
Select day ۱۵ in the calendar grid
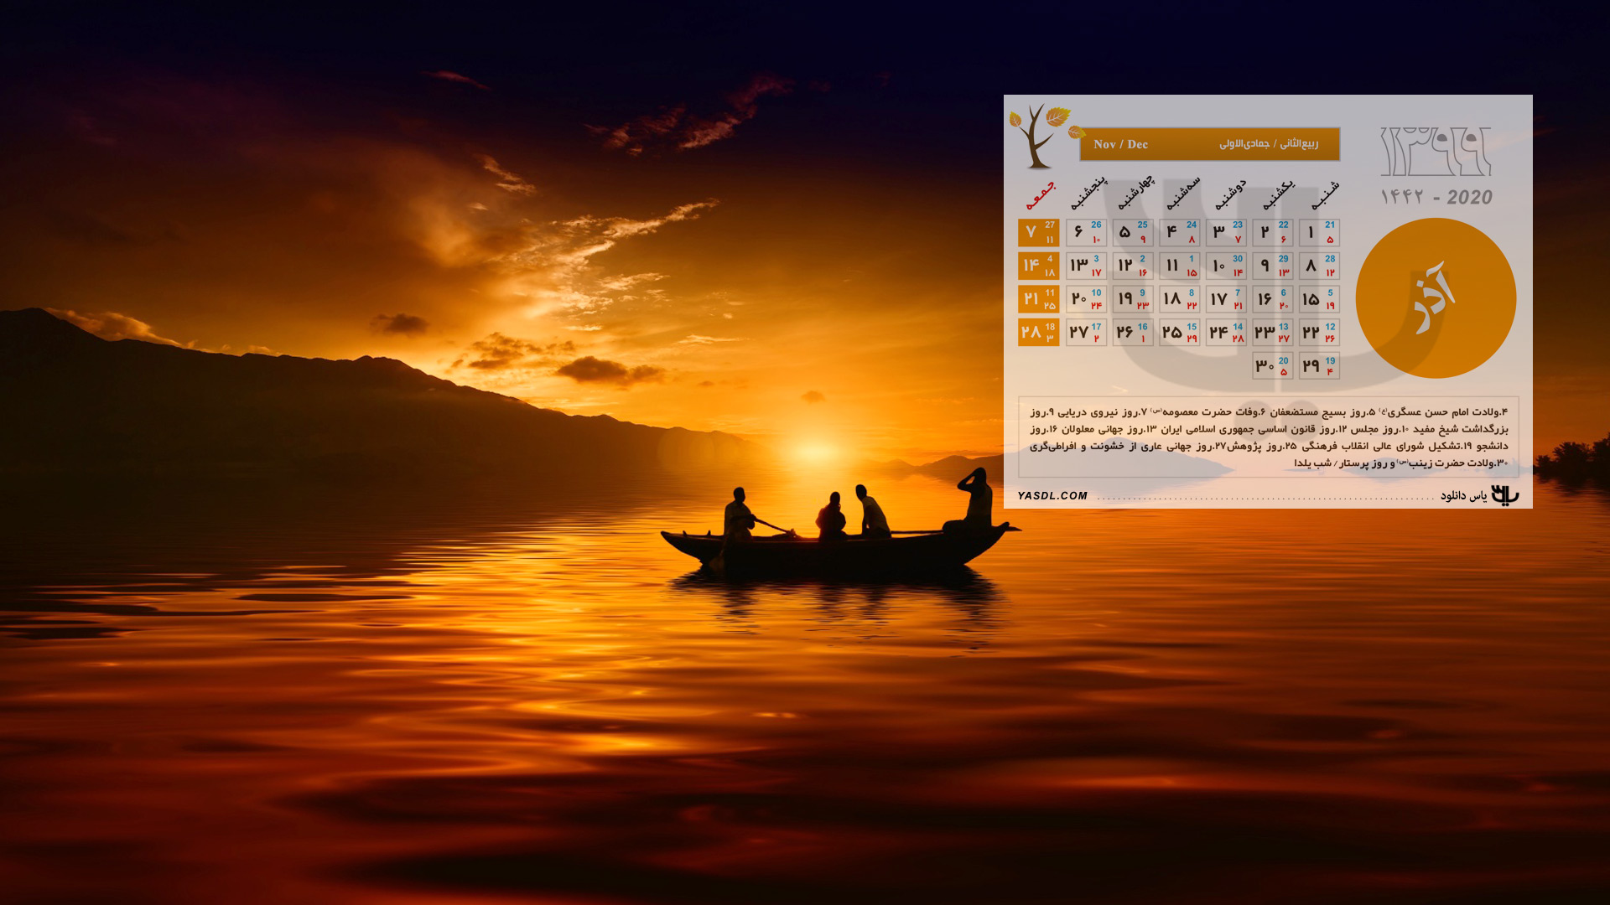[x=1319, y=299]
